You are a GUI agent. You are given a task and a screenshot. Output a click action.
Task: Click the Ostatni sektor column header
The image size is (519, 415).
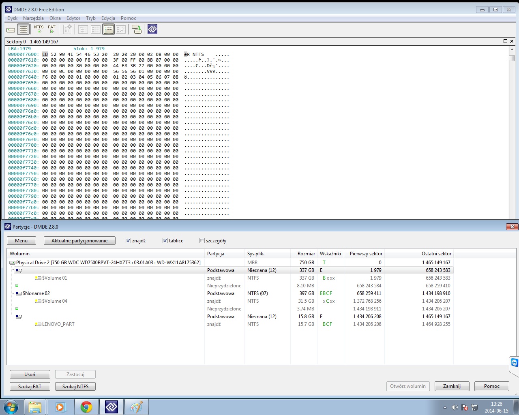419,254
